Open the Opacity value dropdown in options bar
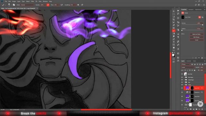Screen dimensions: 206x116 pyautogui.click(x=45, y=5)
